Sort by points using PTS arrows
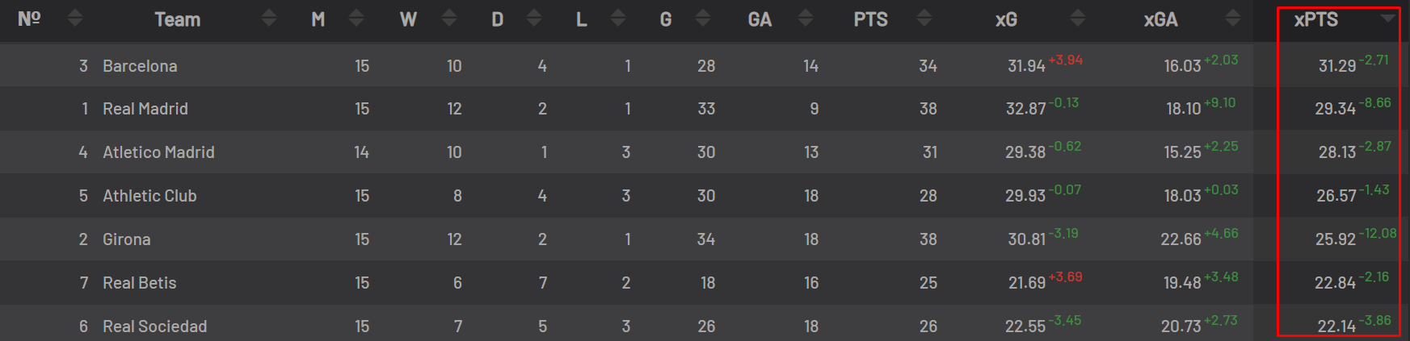 click(x=924, y=18)
